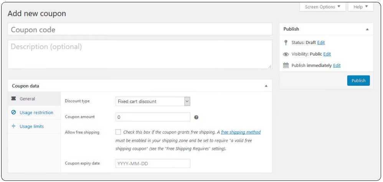
Task: Open the Discount type dropdown
Action: click(153, 102)
